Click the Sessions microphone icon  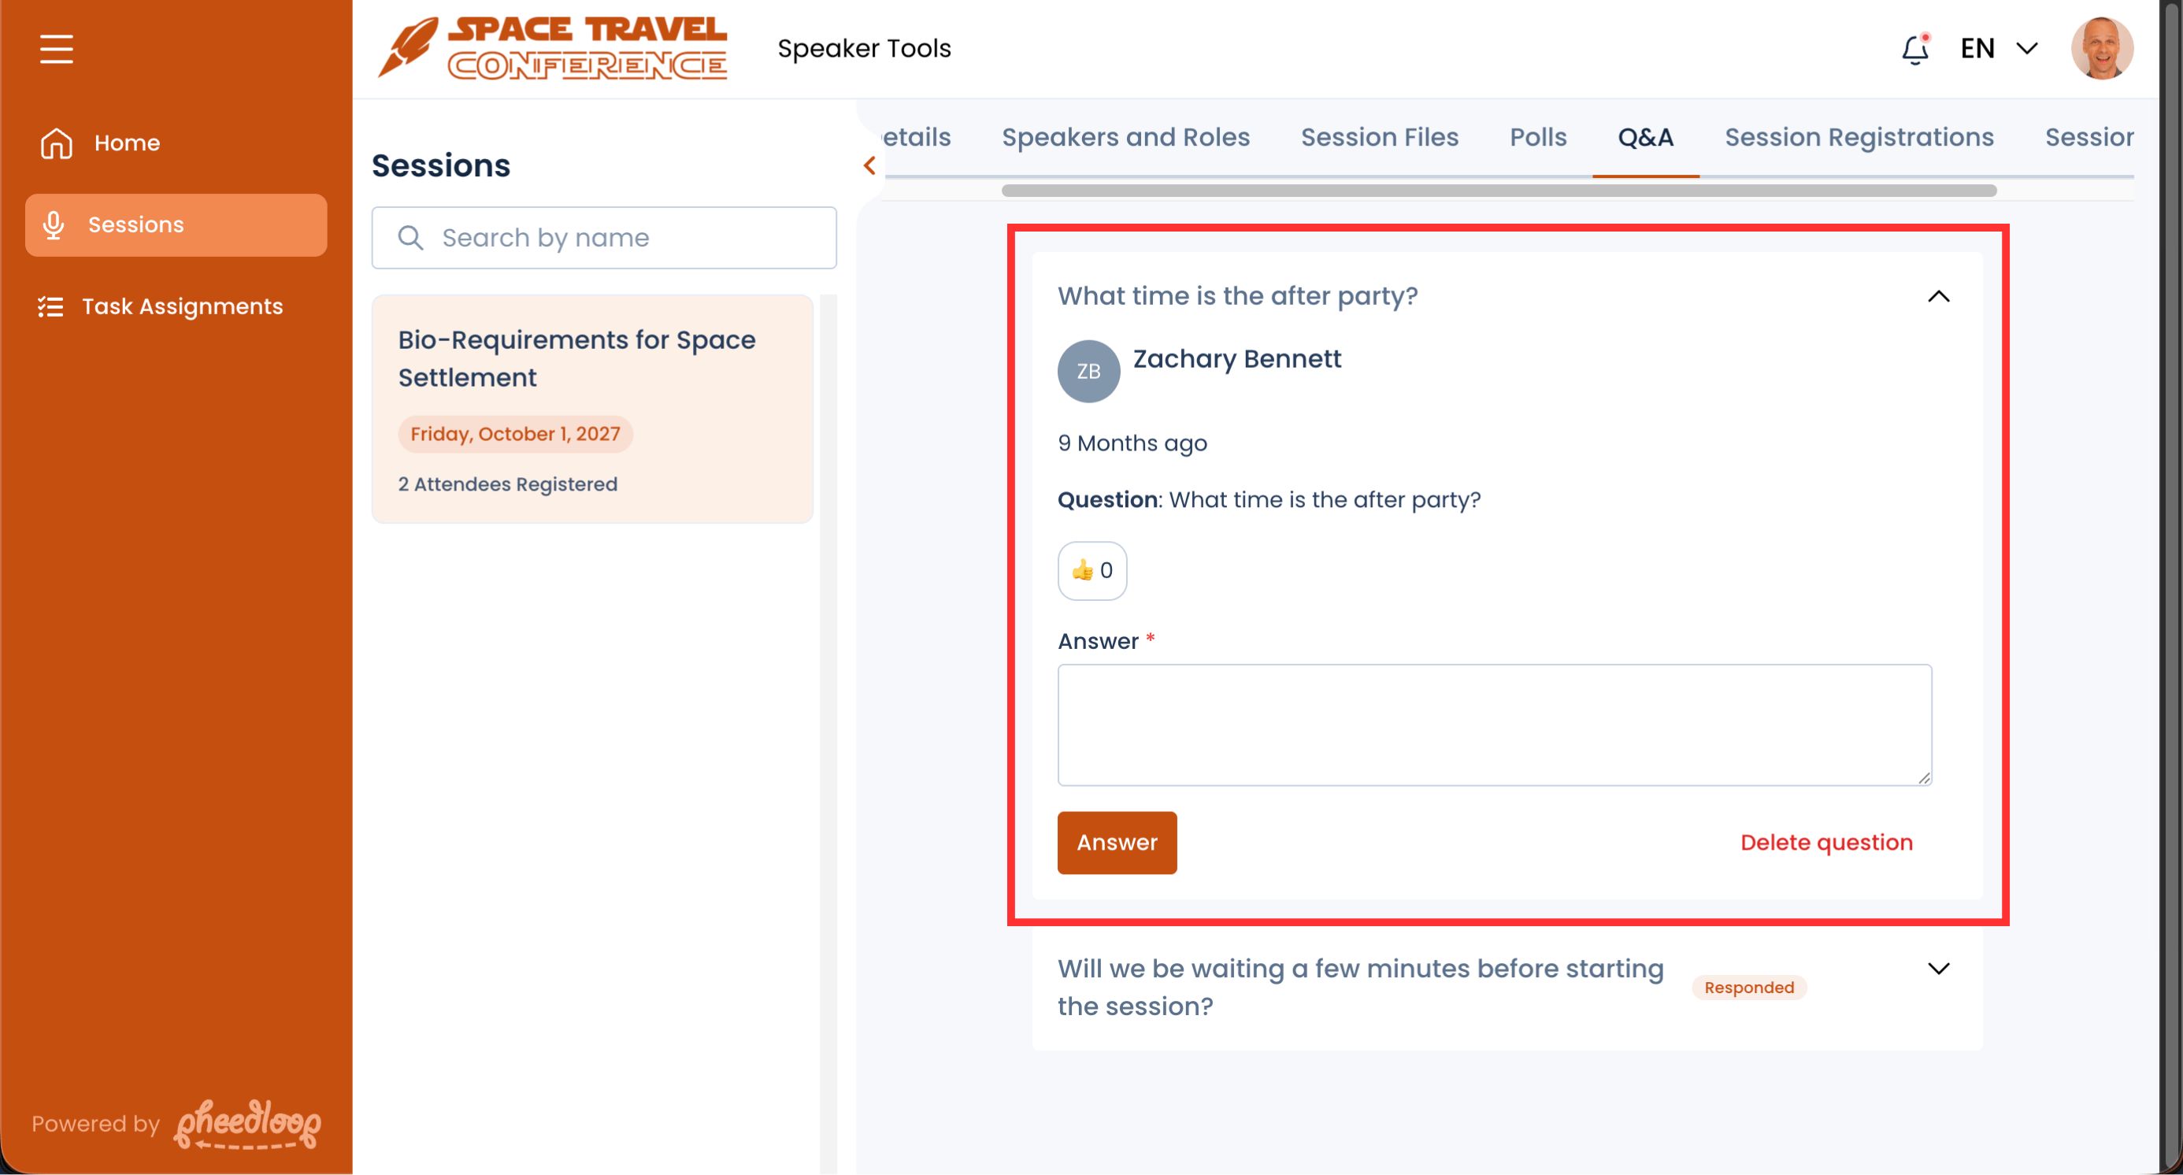click(x=54, y=224)
